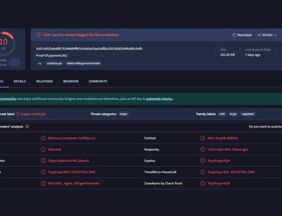Select the negasteal family label

coord(248,114)
